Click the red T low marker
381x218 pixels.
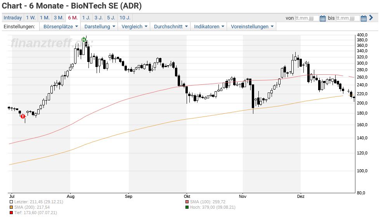(23, 117)
